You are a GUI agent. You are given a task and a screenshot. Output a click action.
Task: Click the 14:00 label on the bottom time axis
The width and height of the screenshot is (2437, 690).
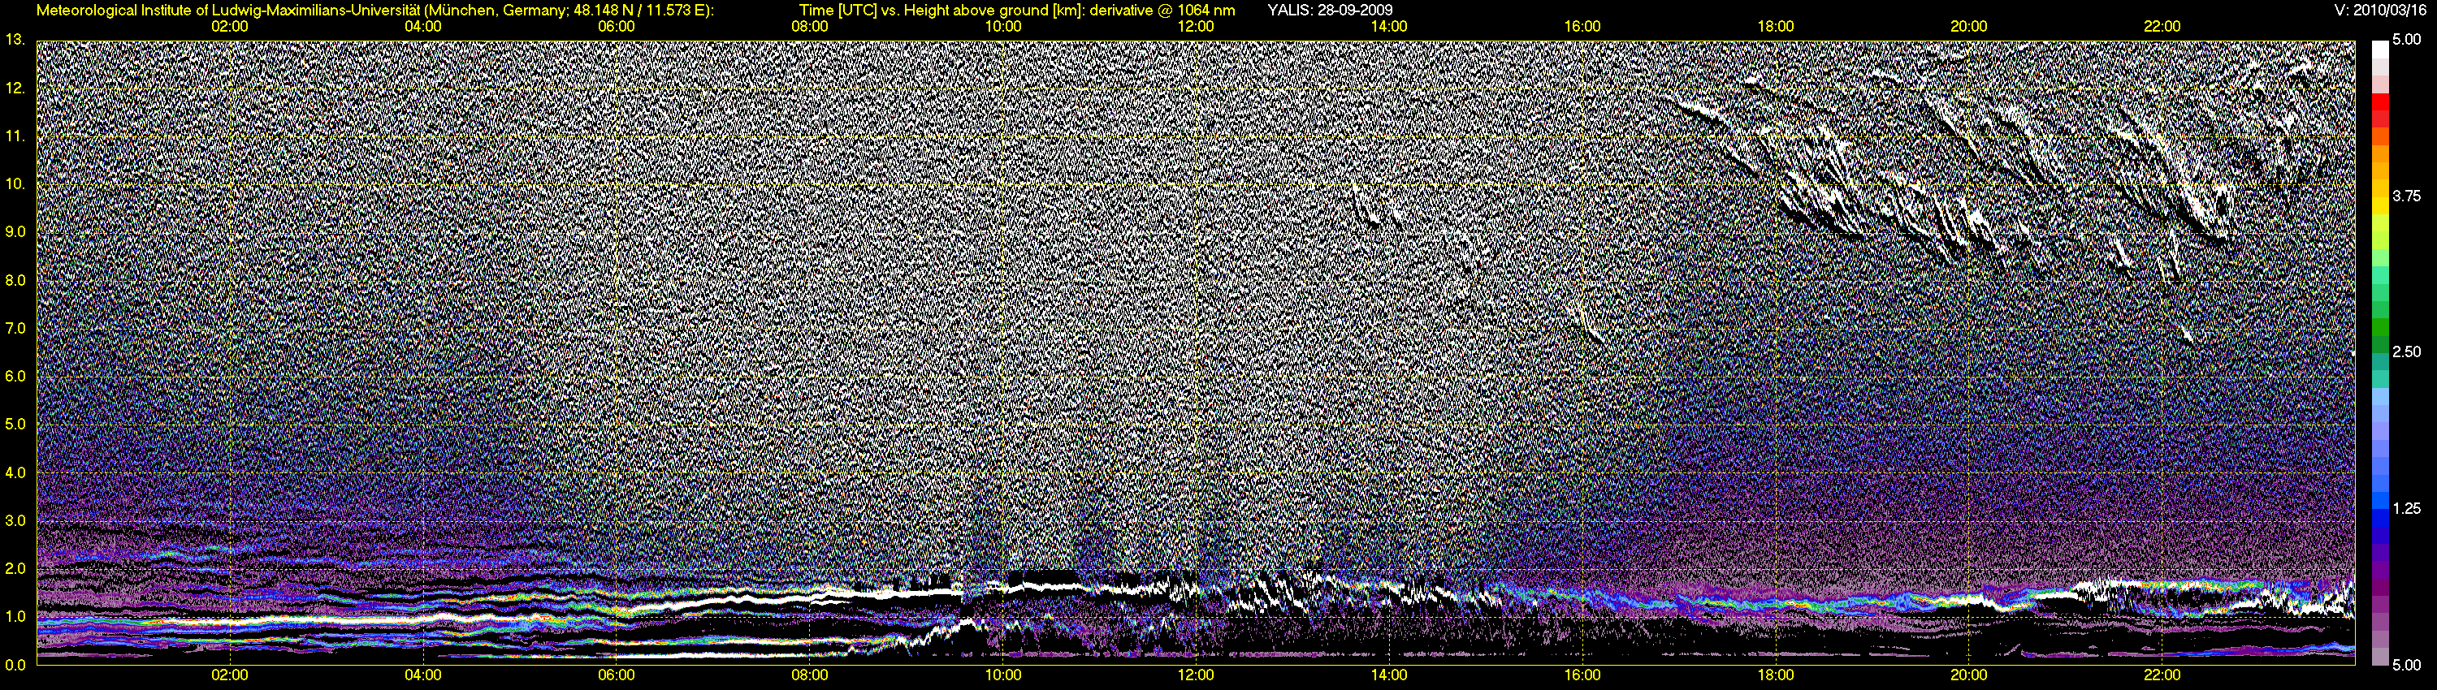1389,675
